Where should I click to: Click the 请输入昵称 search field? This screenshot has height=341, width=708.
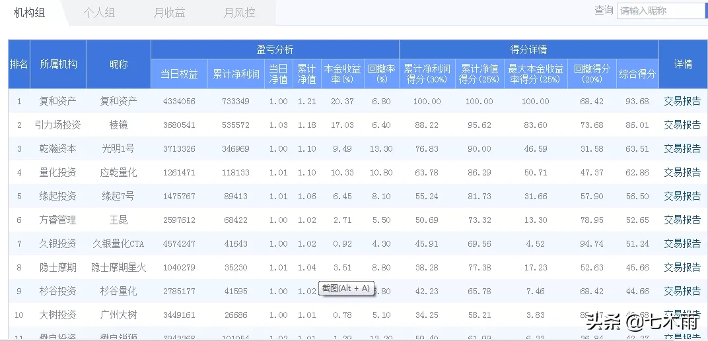[660, 11]
